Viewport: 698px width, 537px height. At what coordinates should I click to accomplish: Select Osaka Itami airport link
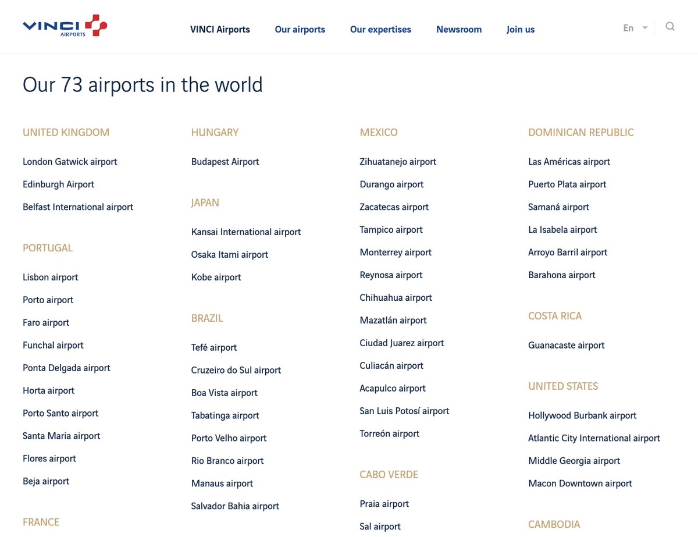[x=230, y=255]
